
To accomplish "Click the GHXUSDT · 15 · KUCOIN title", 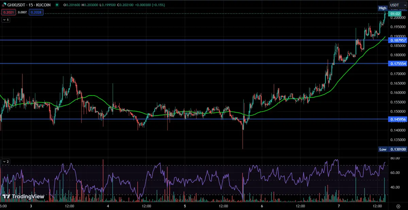I will point(29,5).
